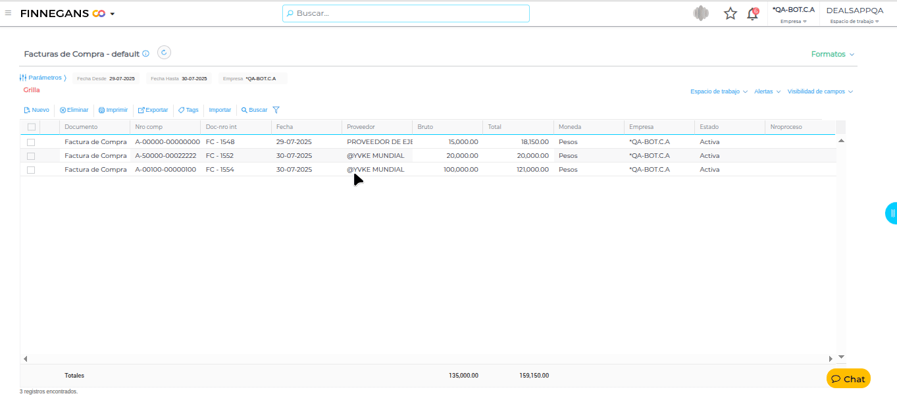Sort by Doc-nro int column header
Image resolution: width=897 pixels, height=400 pixels.
(x=236, y=127)
